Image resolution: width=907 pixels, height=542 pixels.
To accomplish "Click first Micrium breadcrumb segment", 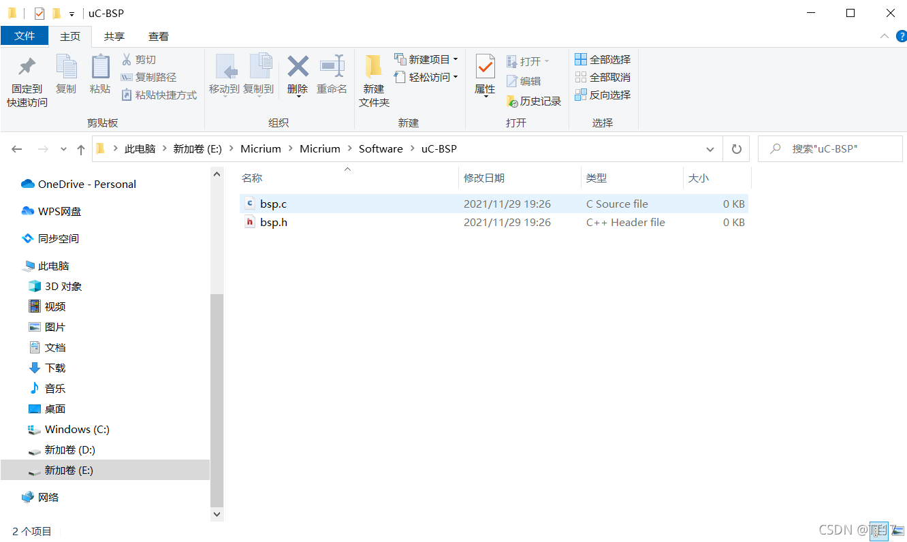I will tap(261, 149).
